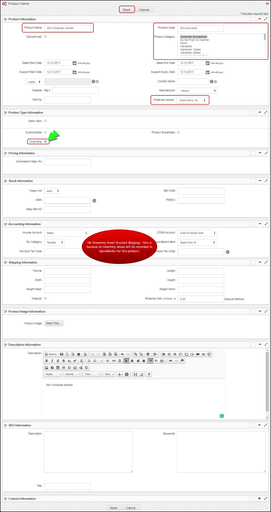Click the Print icon in the editor toolbar
271x512 pixels.
point(79,354)
